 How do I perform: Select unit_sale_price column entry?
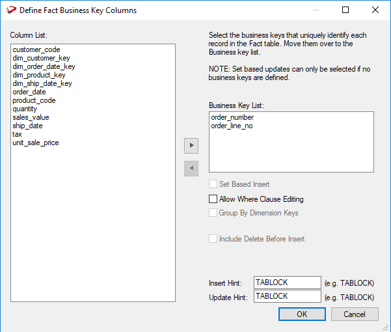click(36, 143)
